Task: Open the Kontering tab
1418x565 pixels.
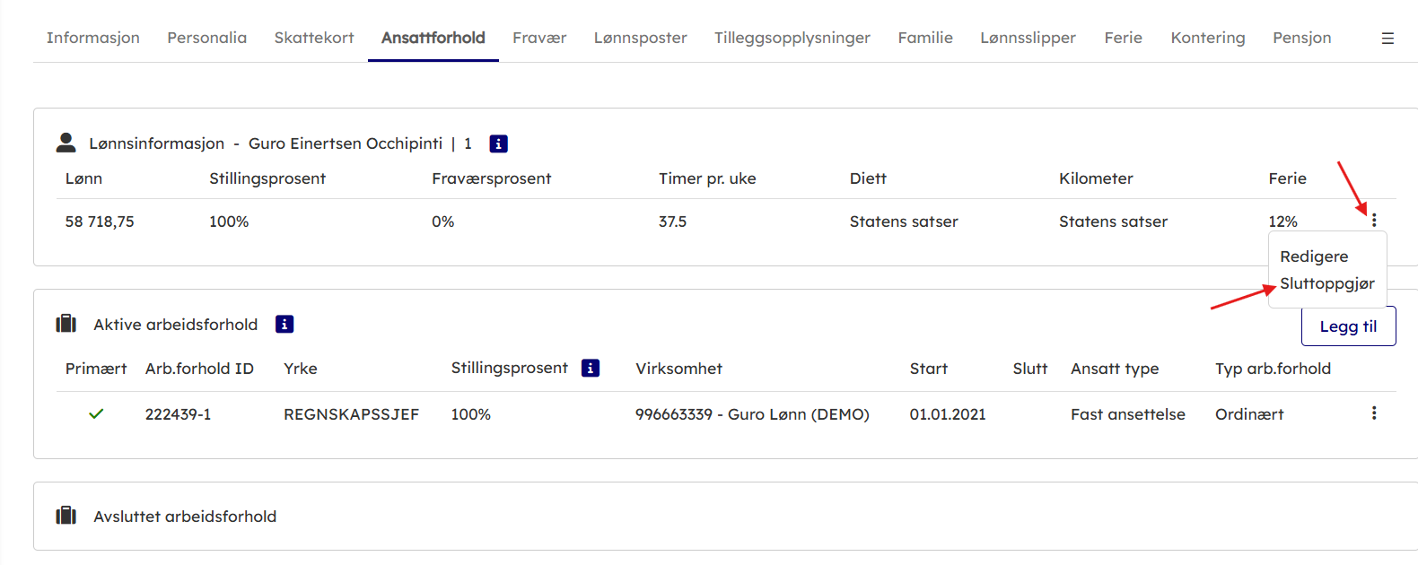Action: pos(1207,38)
